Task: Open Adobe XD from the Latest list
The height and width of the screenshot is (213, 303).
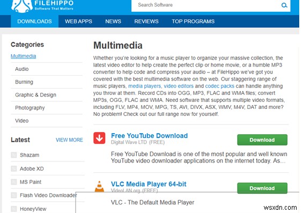Action: tap(32, 168)
